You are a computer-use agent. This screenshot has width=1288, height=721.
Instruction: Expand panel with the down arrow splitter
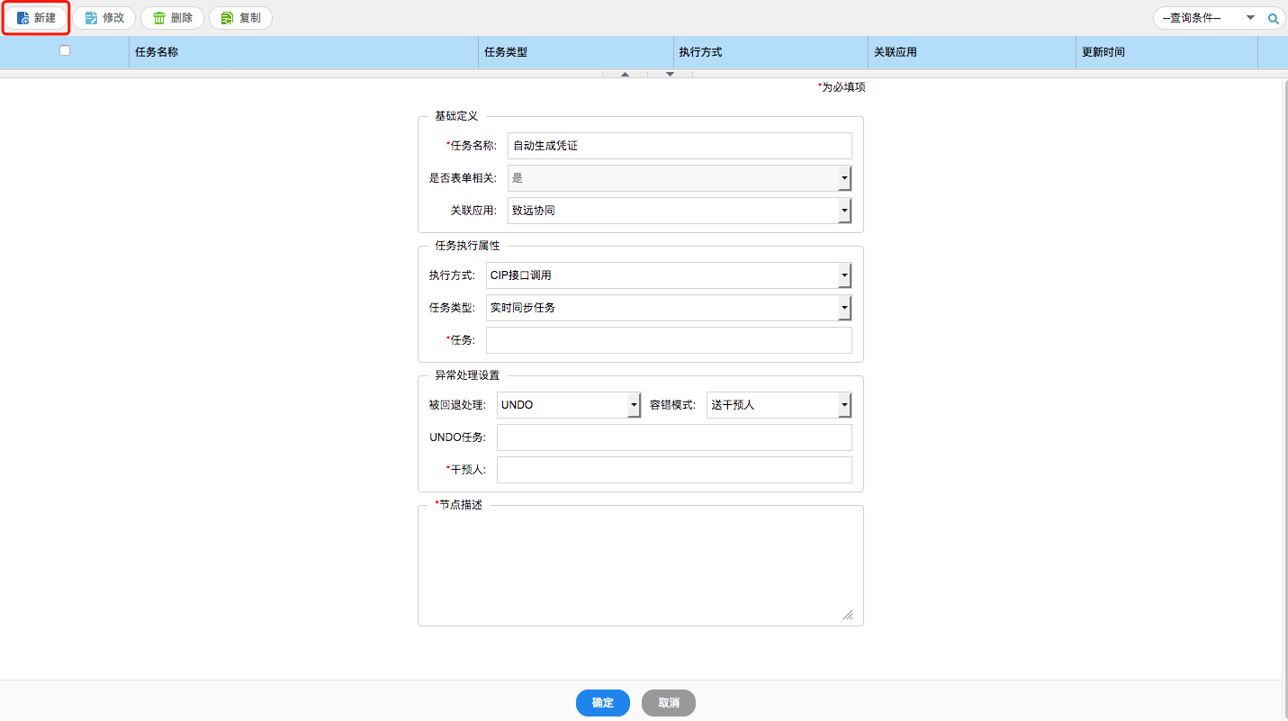(x=670, y=74)
